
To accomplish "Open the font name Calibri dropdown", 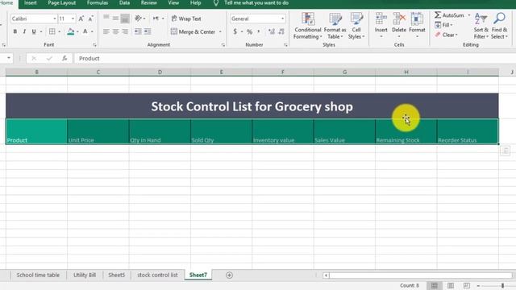I will pos(55,19).
